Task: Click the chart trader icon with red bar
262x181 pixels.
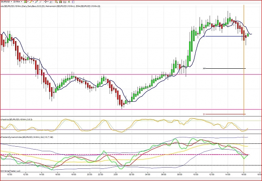Action: point(56,2)
